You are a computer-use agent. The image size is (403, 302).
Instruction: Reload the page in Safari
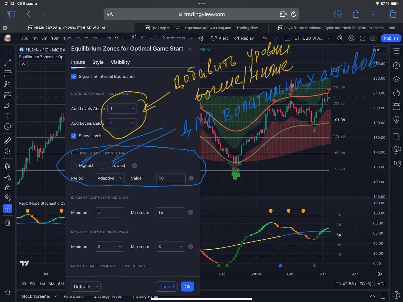pos(293,14)
